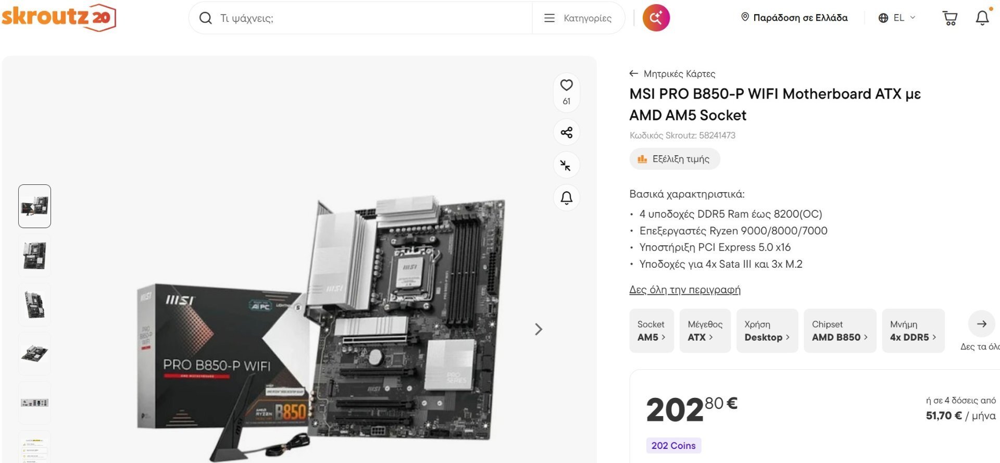Click the compare products arrows icon
The image size is (1000, 463).
click(x=566, y=165)
